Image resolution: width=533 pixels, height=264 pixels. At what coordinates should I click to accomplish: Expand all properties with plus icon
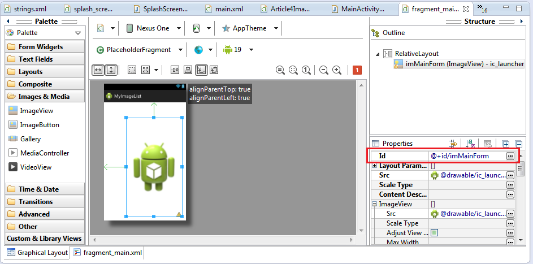505,144
